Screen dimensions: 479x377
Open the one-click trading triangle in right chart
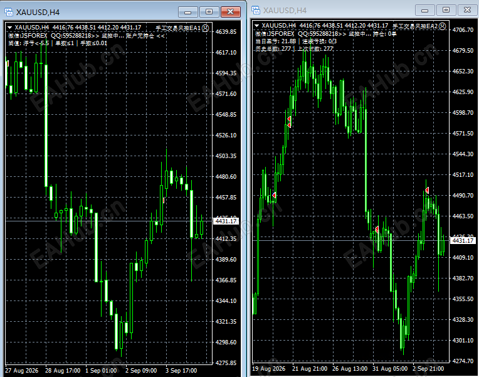(256, 26)
